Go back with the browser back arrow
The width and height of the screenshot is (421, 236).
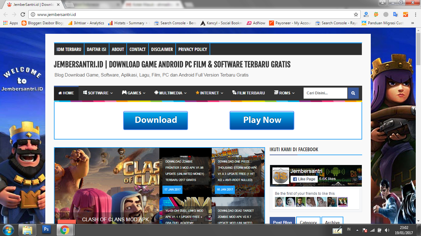pyautogui.click(x=6, y=14)
